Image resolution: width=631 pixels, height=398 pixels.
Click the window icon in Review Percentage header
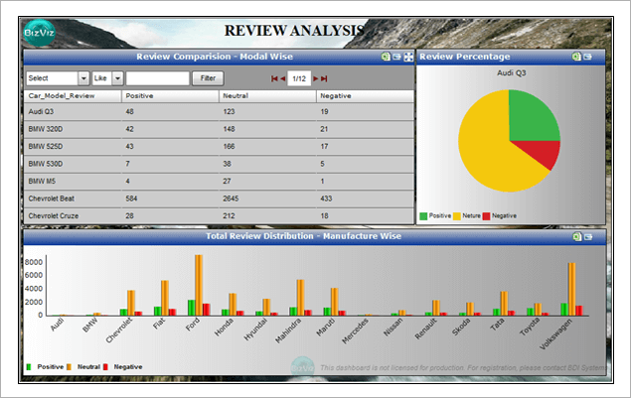(587, 57)
